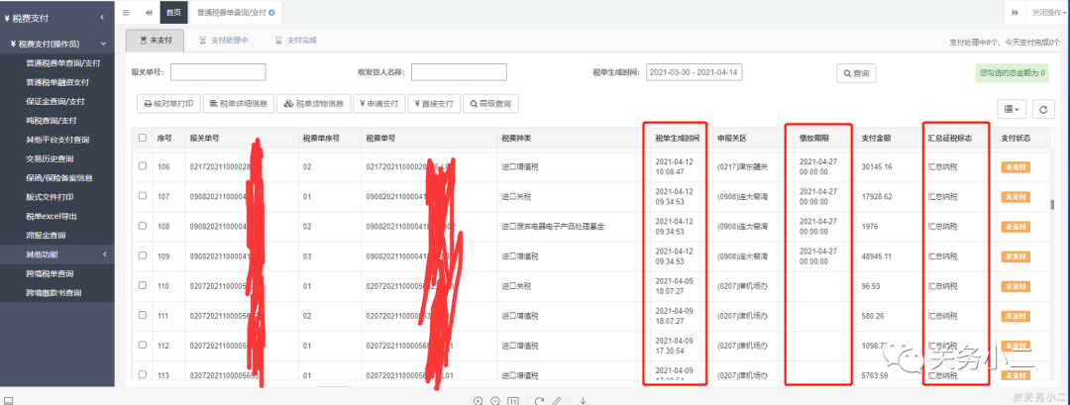Open 普通税单融资支付 in the sidebar
This screenshot has height=405, width=1070.
click(x=57, y=82)
